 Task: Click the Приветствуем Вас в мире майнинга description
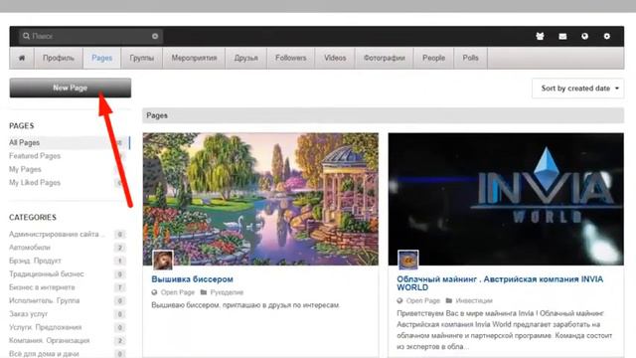tap(505, 330)
